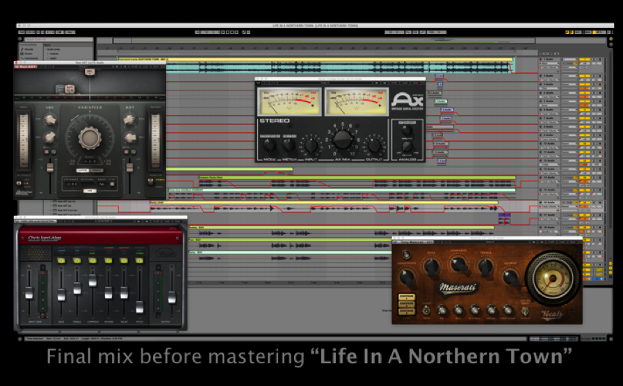Click the Treble fader in CLA Vocals

77,288
